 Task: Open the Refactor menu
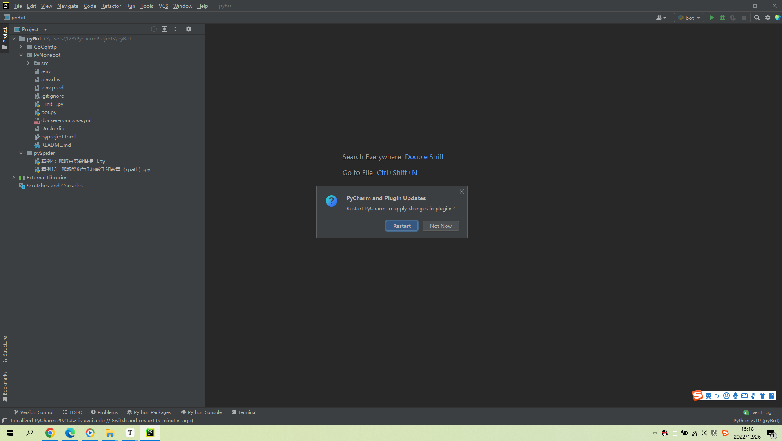point(111,6)
